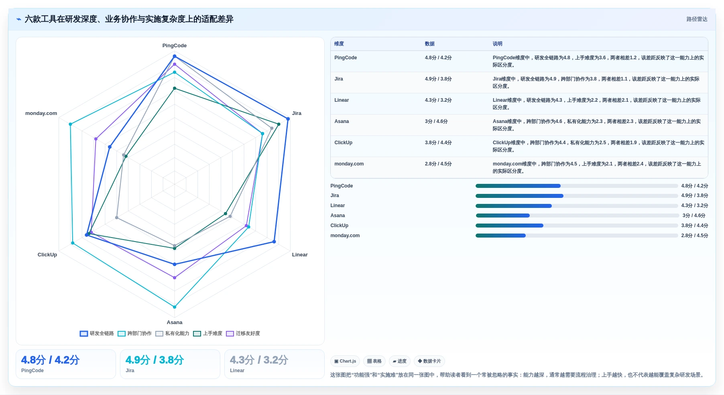Click the 数据卡片 tag chip
The height and width of the screenshot is (395, 724).
429,361
